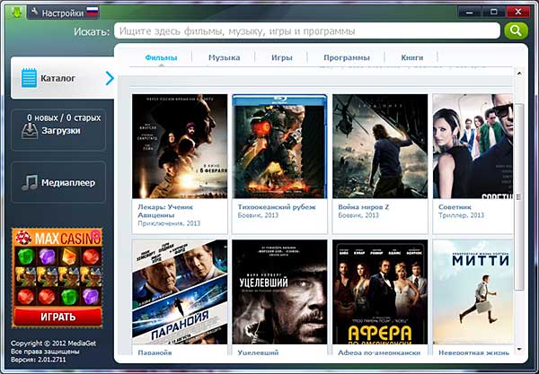Click the Медиаплеер music note icon
The width and height of the screenshot is (539, 374).
[x=29, y=183]
